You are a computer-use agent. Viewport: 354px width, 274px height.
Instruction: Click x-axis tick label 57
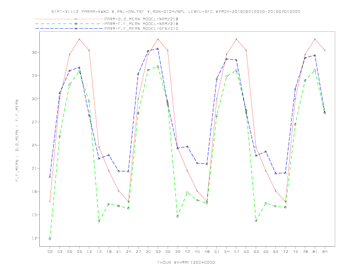[236, 252]
